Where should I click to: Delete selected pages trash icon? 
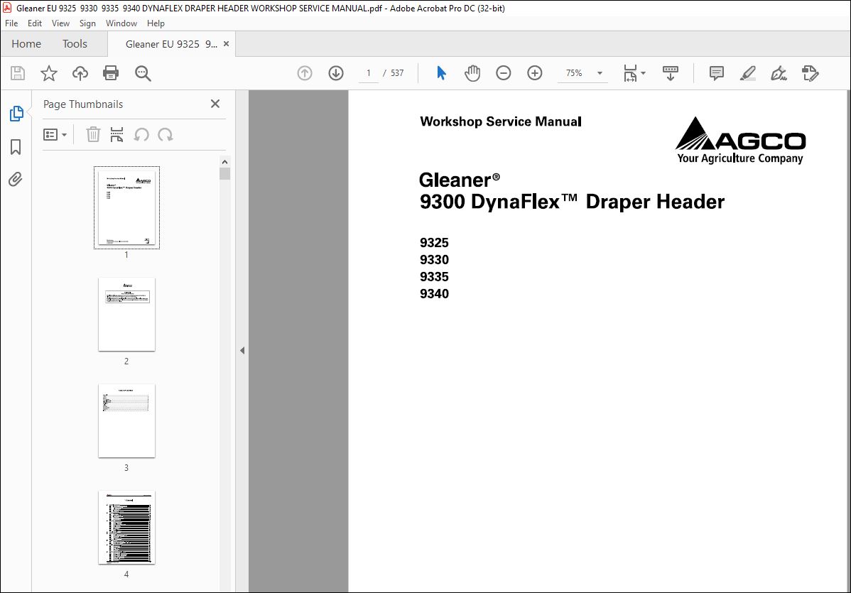coord(93,134)
